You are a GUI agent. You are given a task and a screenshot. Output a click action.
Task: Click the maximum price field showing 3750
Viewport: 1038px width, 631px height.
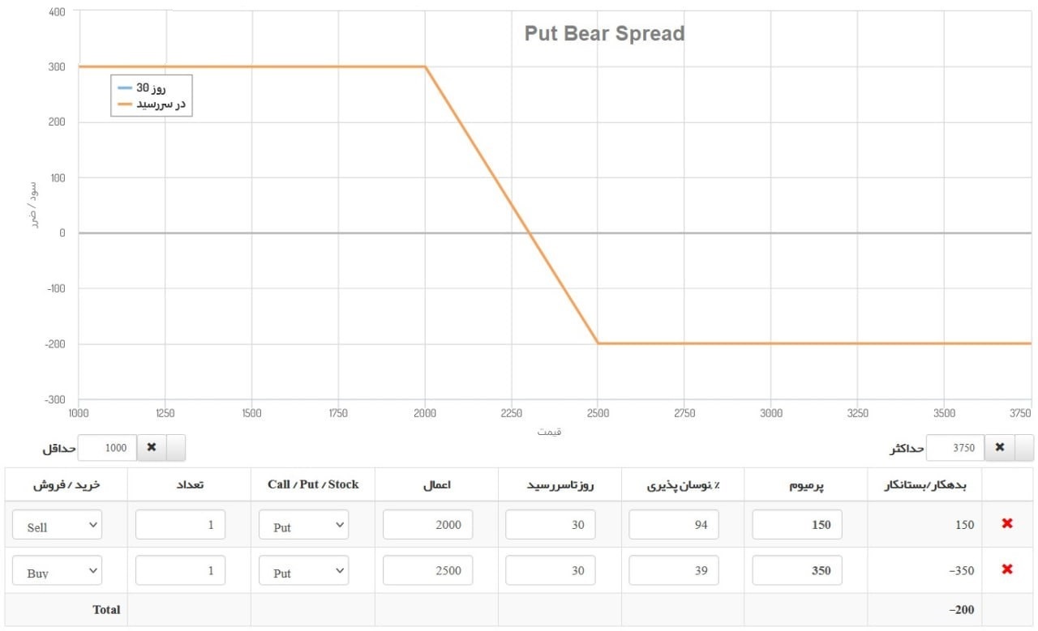tap(955, 447)
